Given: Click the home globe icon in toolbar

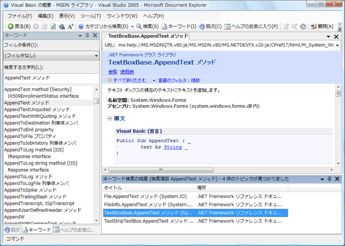Looking at the screenshot, I should pyautogui.click(x=62, y=26).
